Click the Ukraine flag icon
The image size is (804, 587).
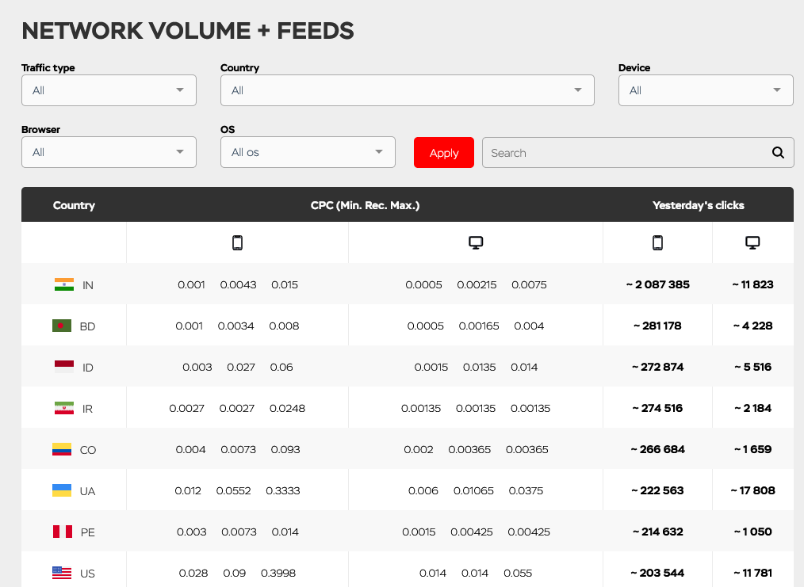[x=62, y=490]
